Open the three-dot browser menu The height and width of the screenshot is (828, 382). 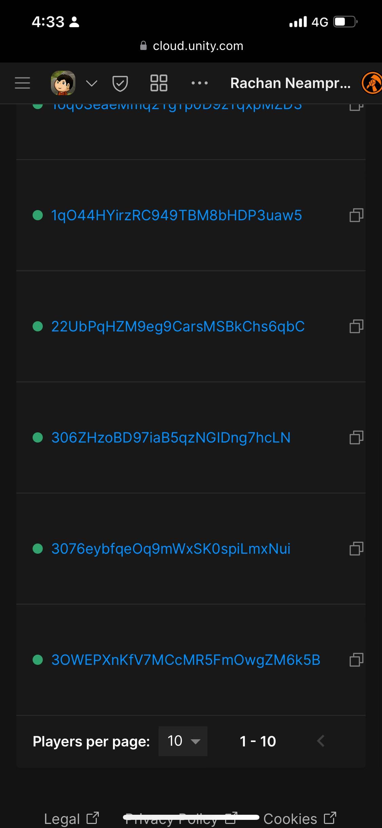[200, 83]
